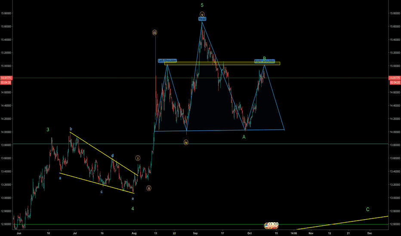Click 14.40000 on the left price axis
401x236 pixels.
click(x=6, y=106)
